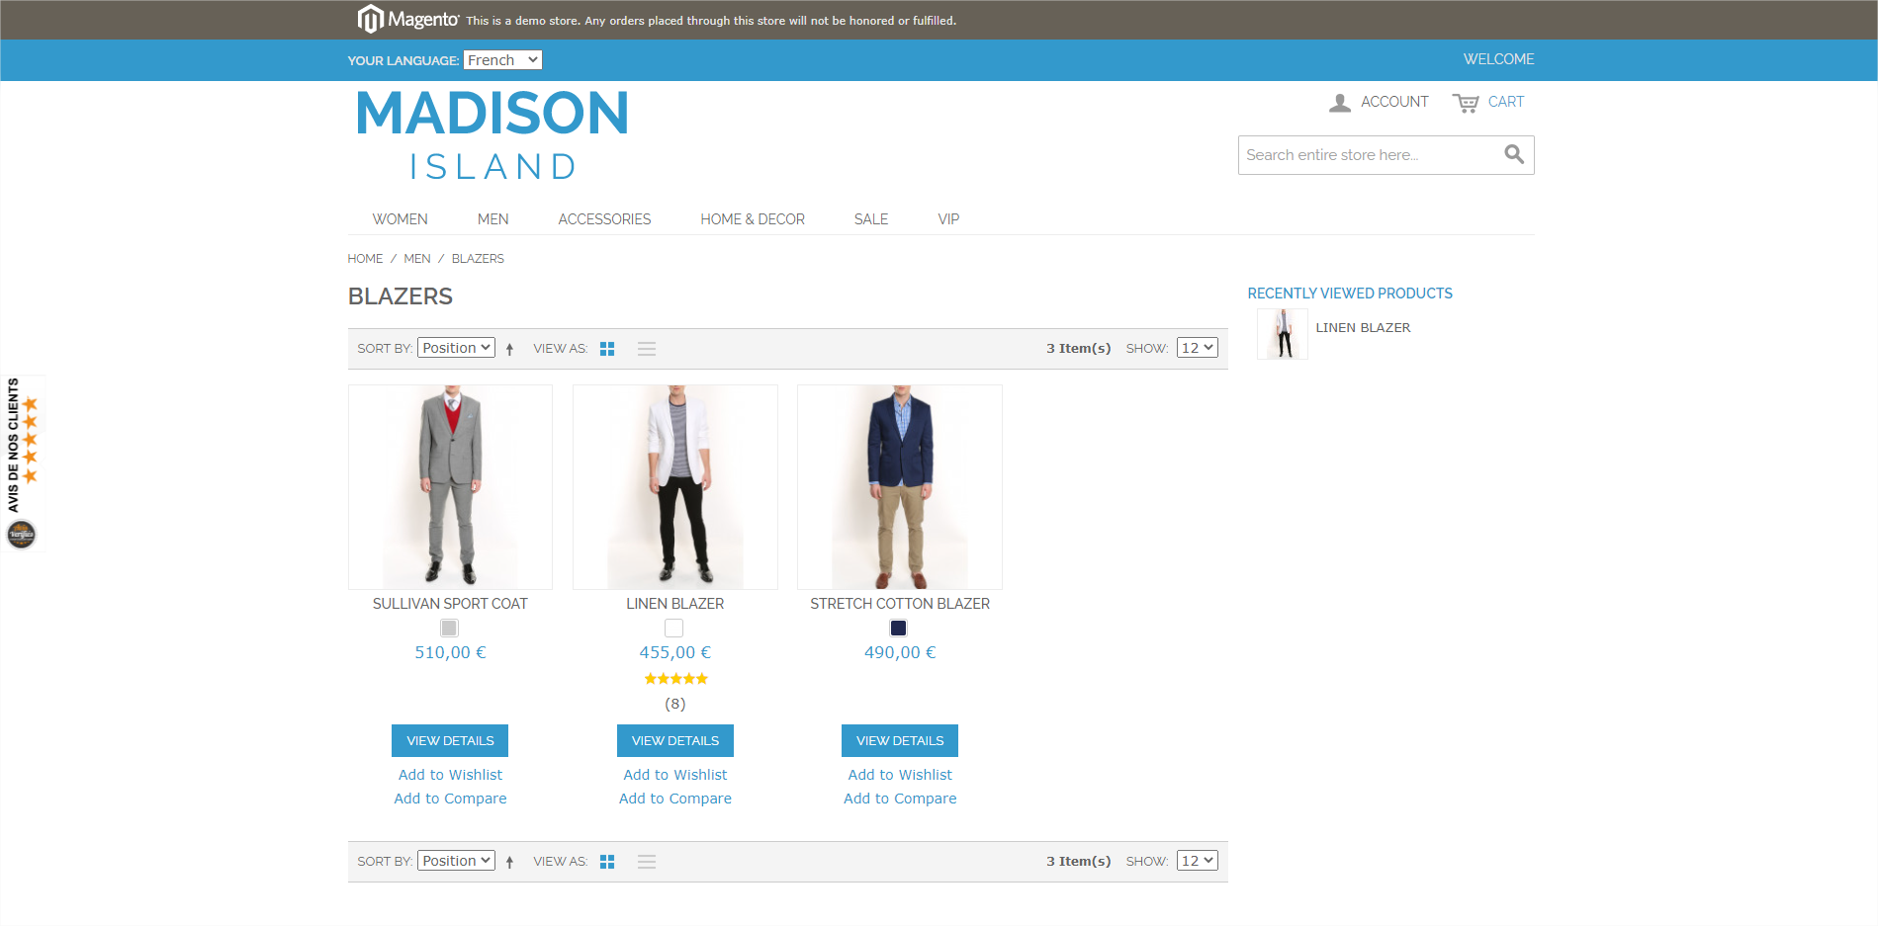Open the language dropdown set to French

502,60
